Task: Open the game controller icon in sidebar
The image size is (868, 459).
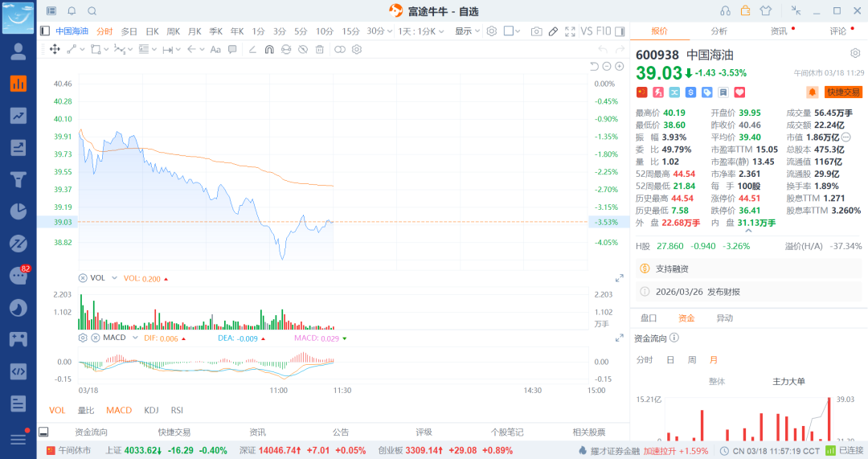Action: tap(18, 339)
